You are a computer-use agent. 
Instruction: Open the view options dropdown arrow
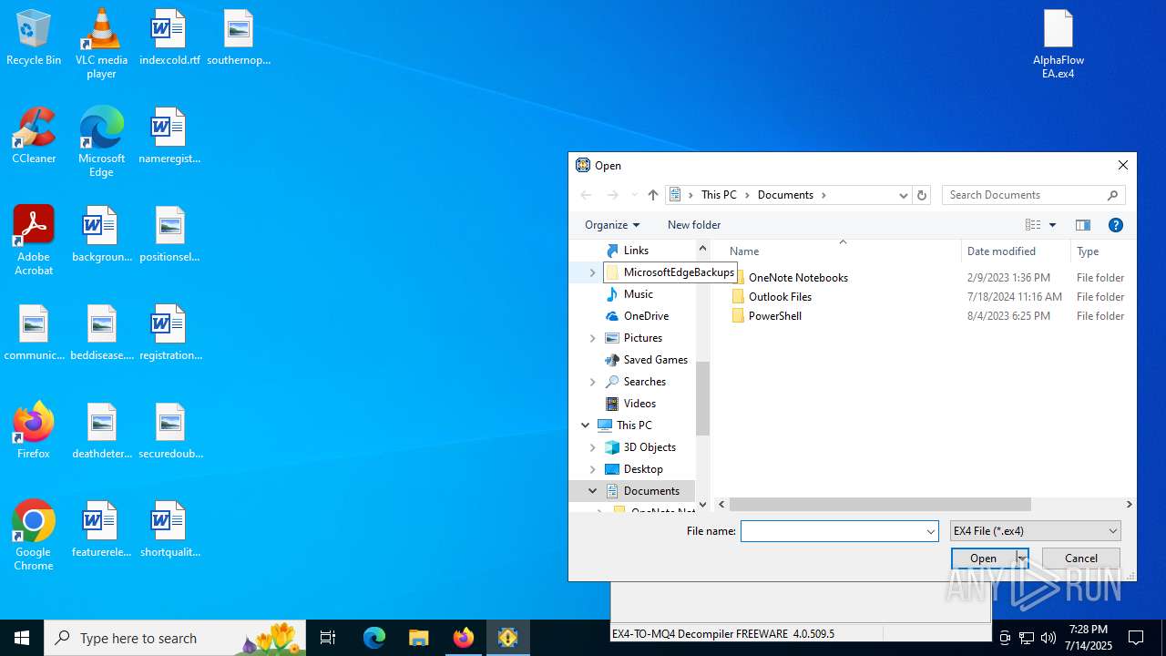(1052, 225)
